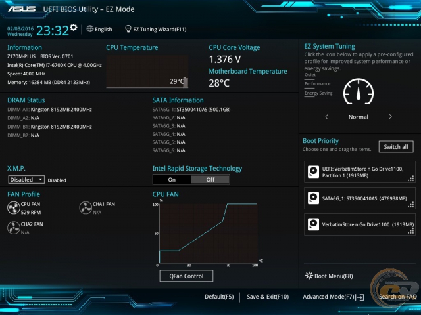The image size is (421, 315).
Task: Open Search on FAQ
Action: (x=397, y=297)
